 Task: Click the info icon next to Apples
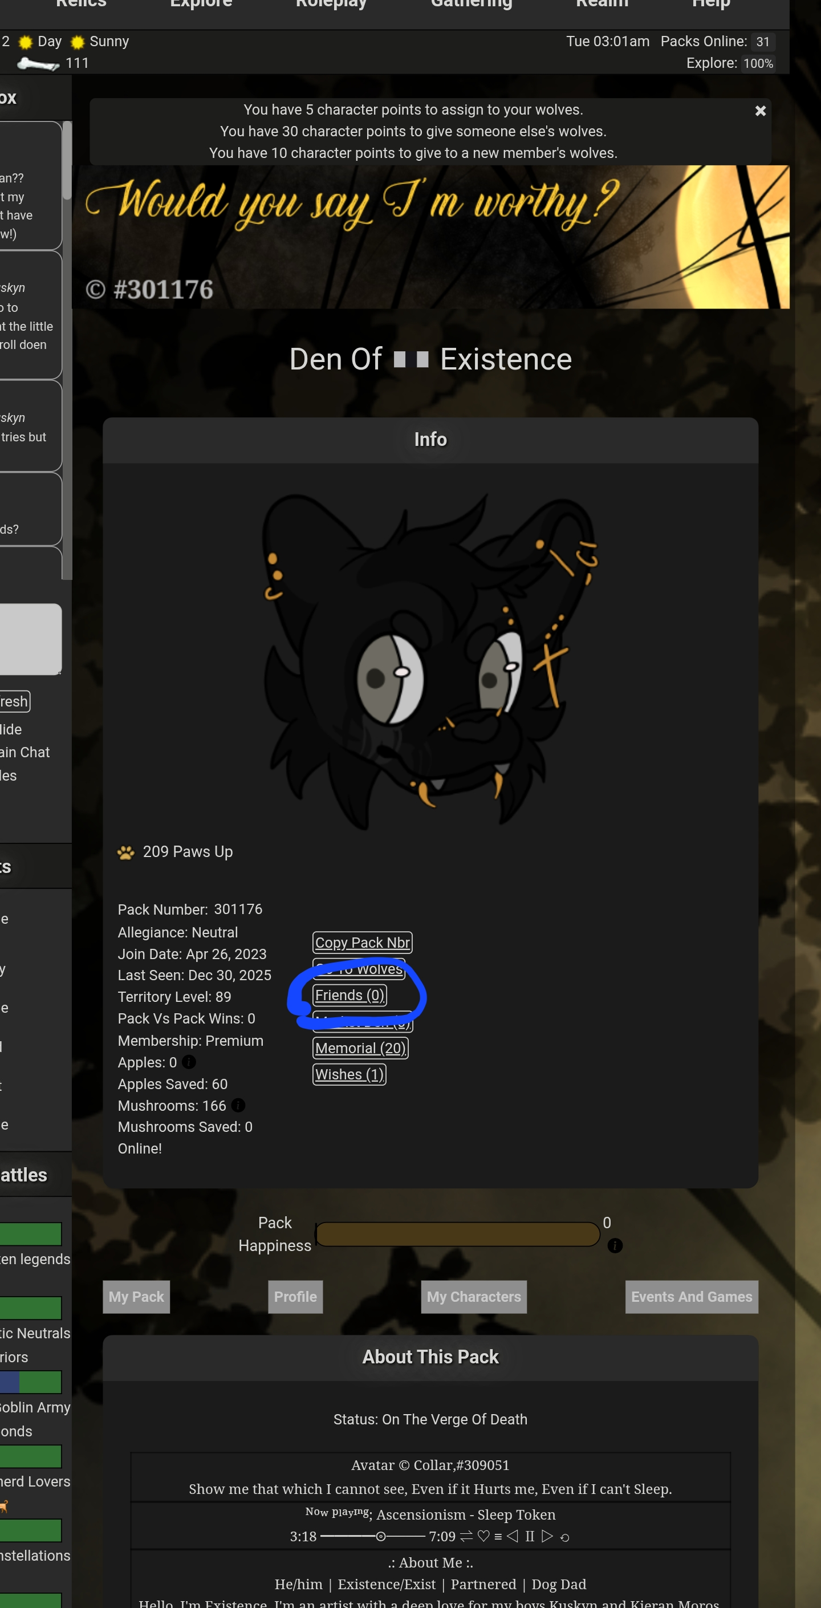(x=189, y=1062)
